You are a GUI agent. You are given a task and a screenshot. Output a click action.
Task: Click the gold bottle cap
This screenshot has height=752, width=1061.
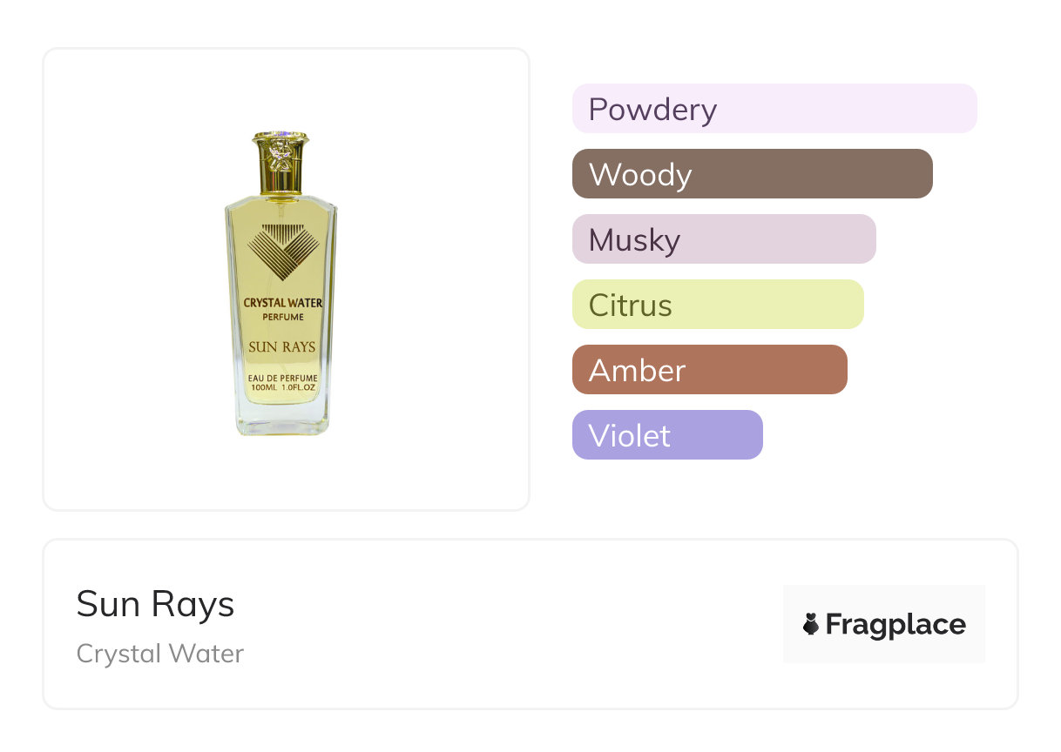pyautogui.click(x=280, y=164)
